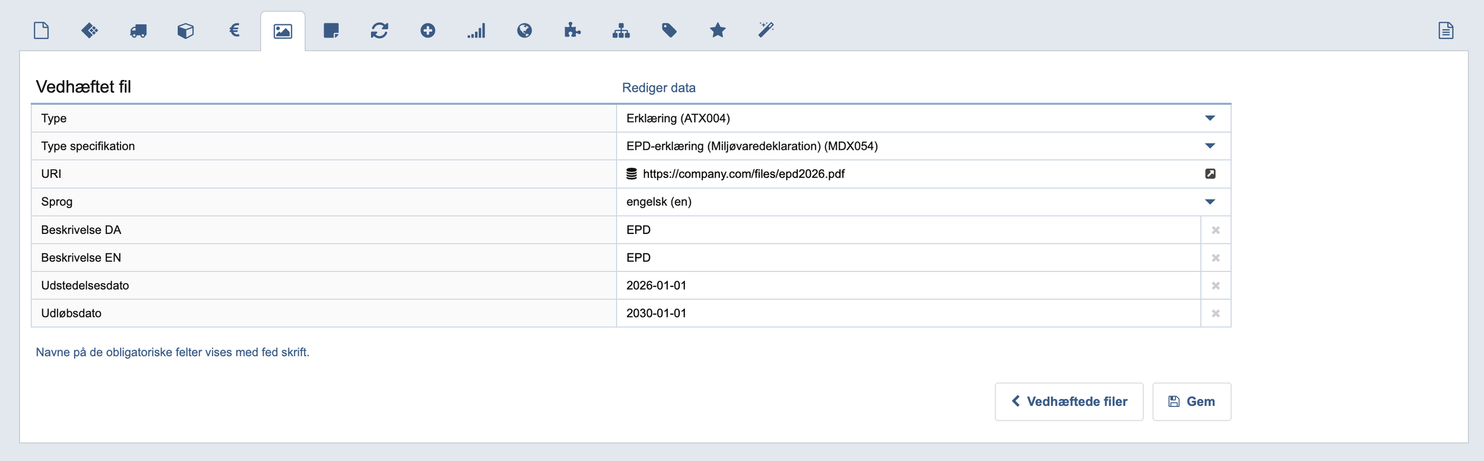Open the magic wand tab icon

pos(766,30)
